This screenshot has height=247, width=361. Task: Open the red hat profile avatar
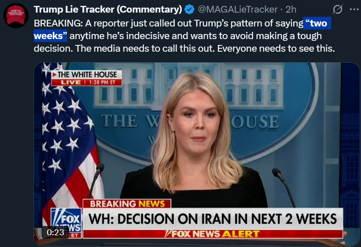pyautogui.click(x=16, y=16)
